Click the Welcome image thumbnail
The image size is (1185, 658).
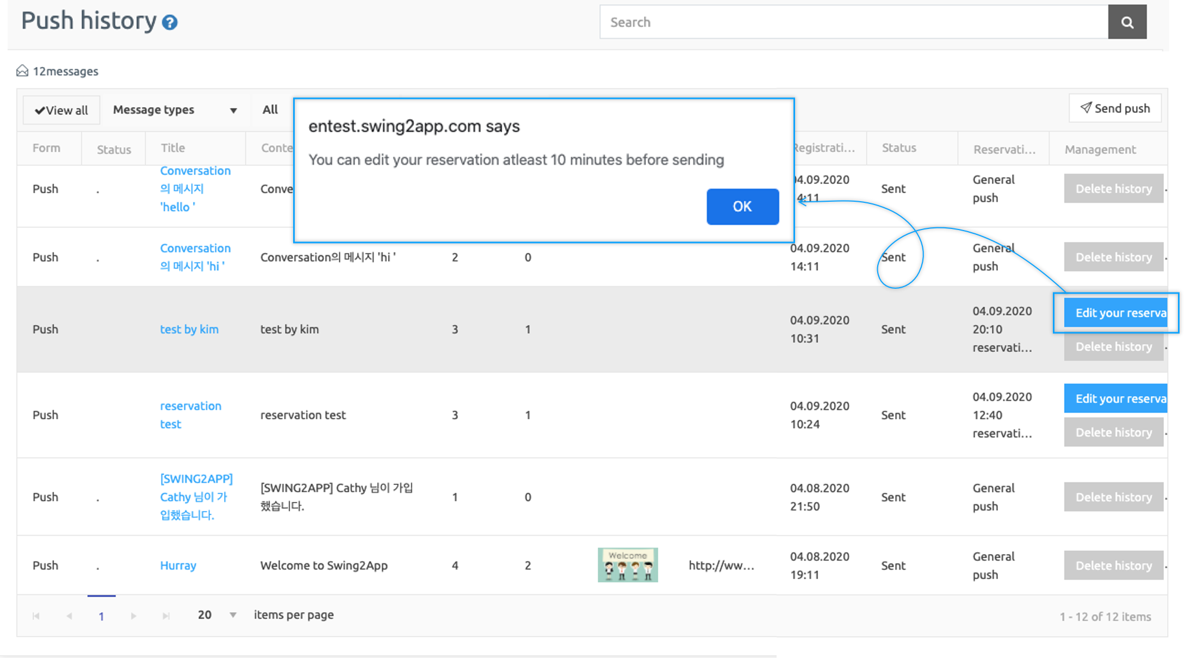(628, 565)
